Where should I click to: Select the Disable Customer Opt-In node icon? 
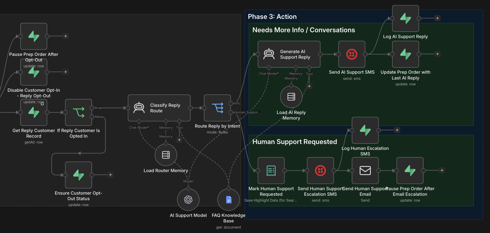[34, 72]
